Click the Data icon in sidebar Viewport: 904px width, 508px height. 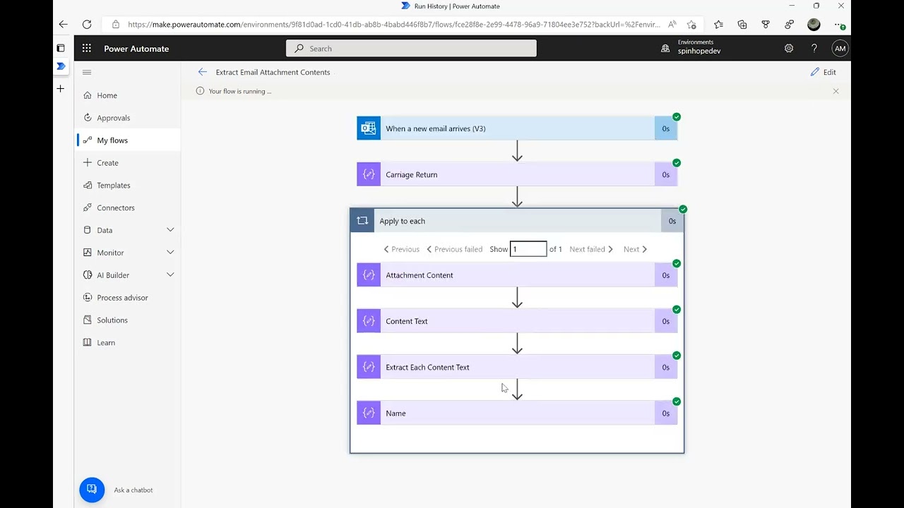88,230
